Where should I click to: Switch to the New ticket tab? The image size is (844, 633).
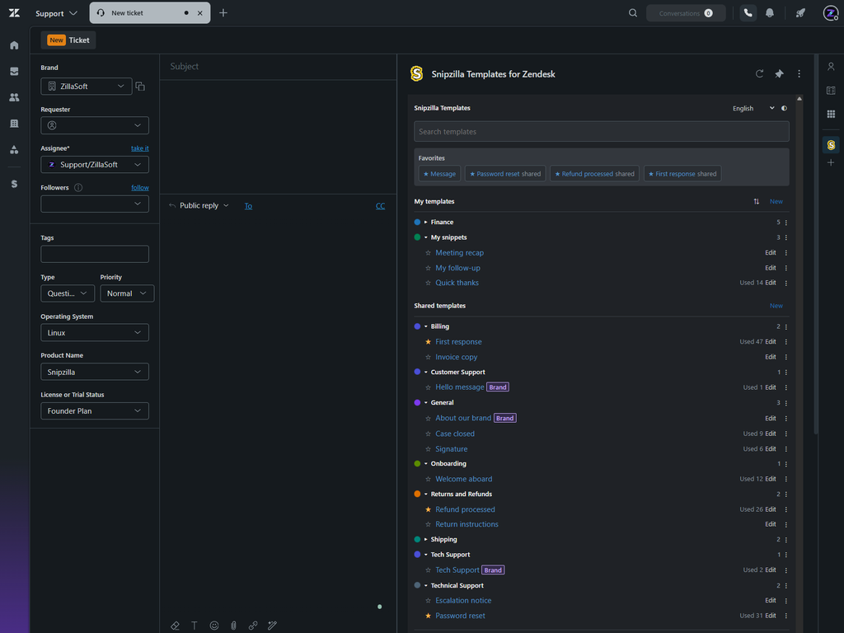pyautogui.click(x=150, y=13)
